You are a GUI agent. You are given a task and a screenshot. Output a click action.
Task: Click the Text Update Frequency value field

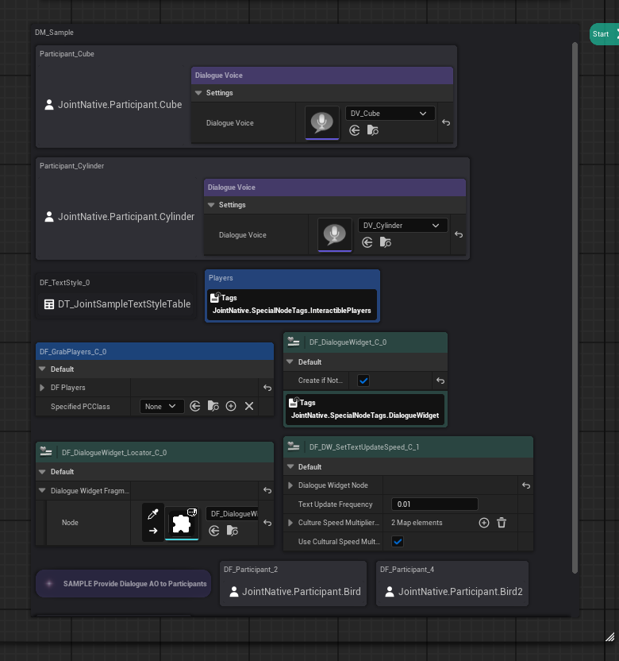coord(434,504)
